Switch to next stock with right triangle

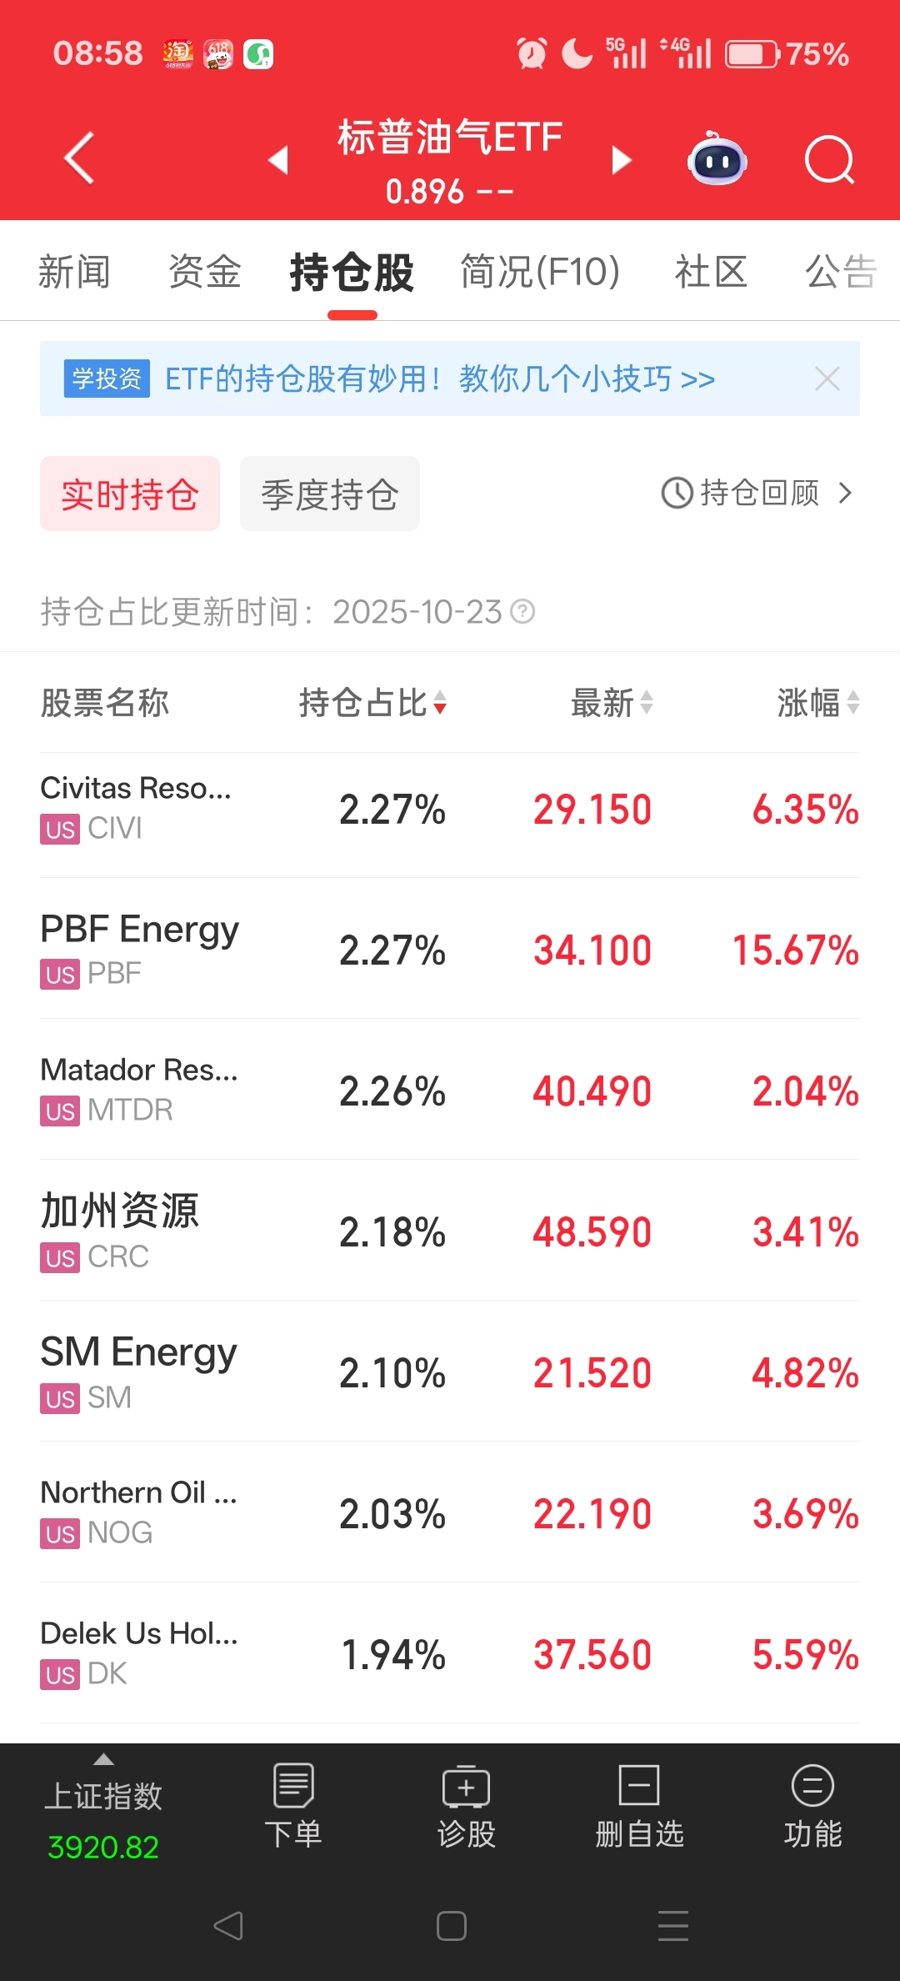point(622,159)
